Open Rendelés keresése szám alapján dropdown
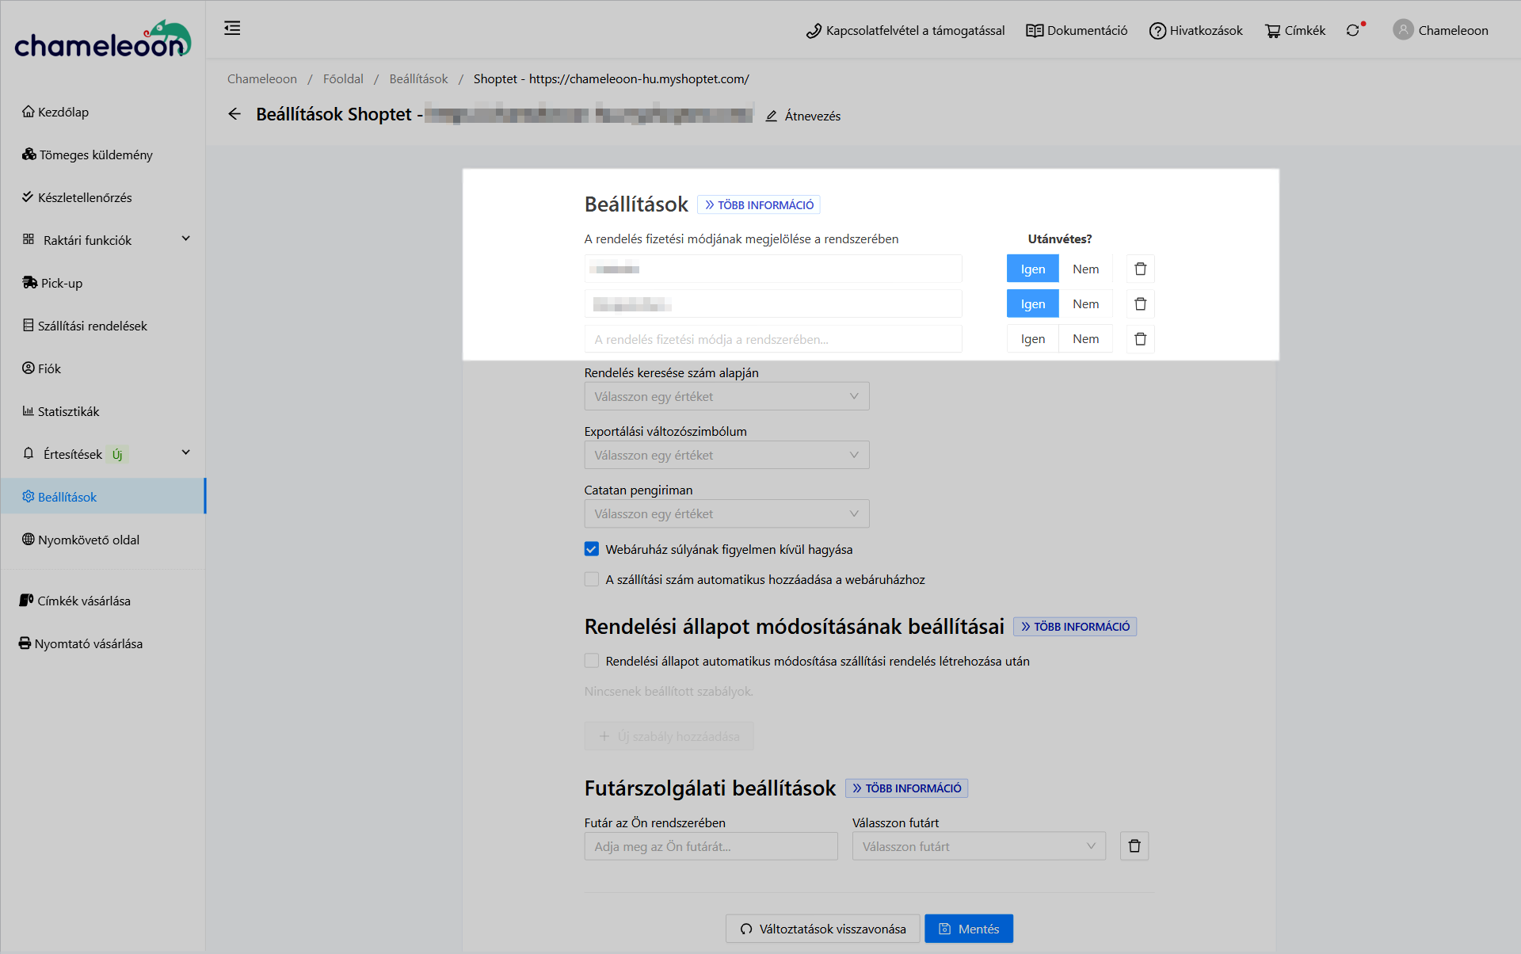This screenshot has height=954, width=1521. point(726,396)
